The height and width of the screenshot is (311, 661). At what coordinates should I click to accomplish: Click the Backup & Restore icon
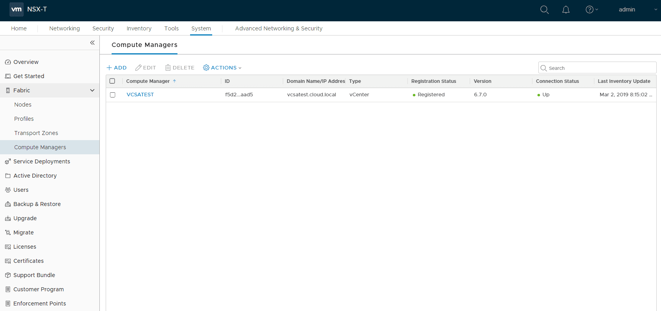pyautogui.click(x=8, y=204)
